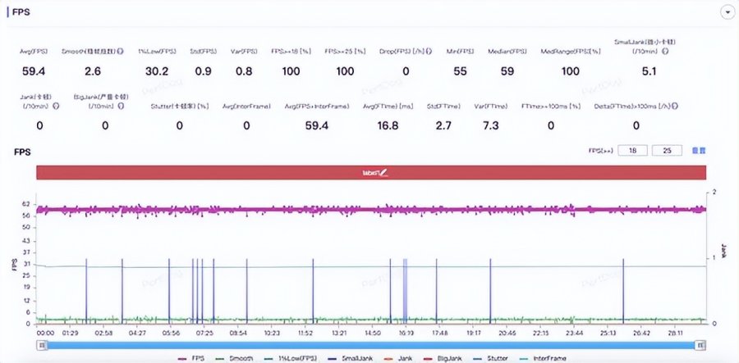Click the left handle of the time range slider
This screenshot has height=363, width=739.
click(x=42, y=345)
